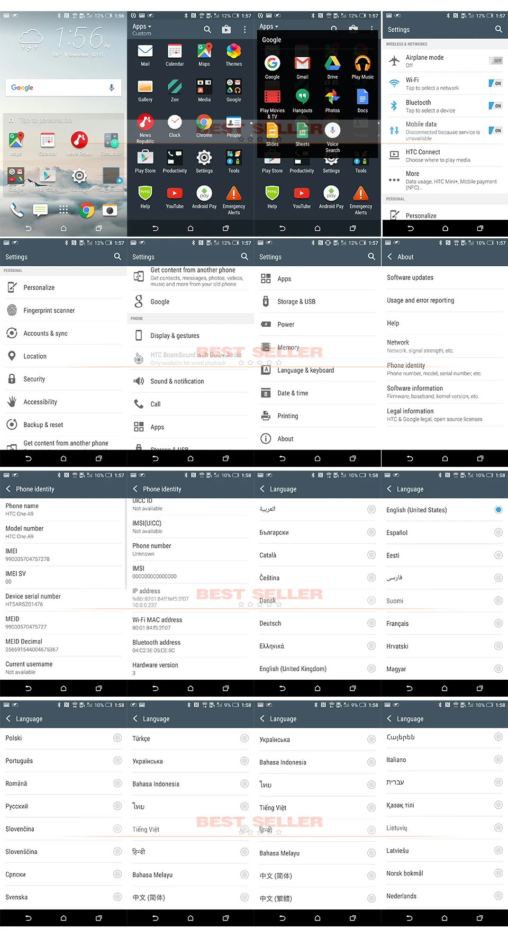Image resolution: width=508 pixels, height=937 pixels.
Task: Open Software information entry
Action: tap(444, 392)
